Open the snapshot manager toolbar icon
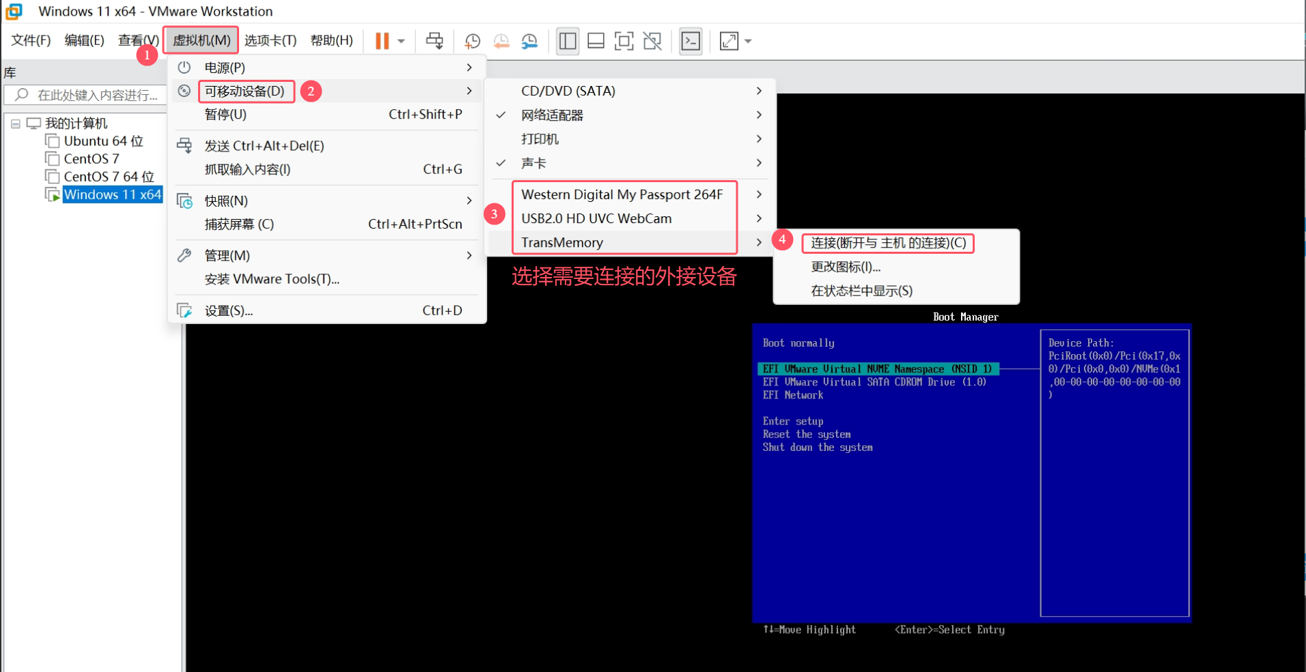Screen dimensions: 1306x672 (x=529, y=41)
